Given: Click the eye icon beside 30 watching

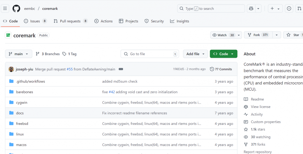Looking at the screenshot, I should (246, 137).
